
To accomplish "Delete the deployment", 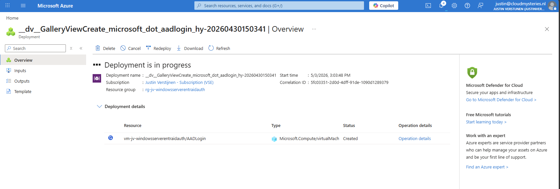I will [x=105, y=48].
